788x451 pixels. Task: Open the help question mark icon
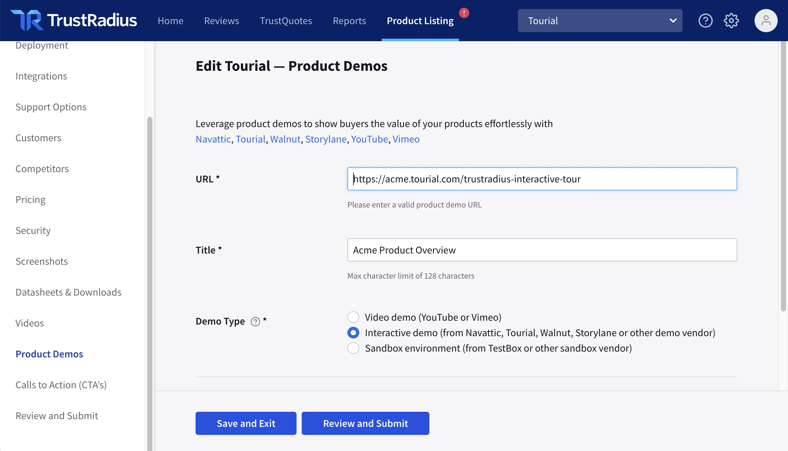[705, 21]
